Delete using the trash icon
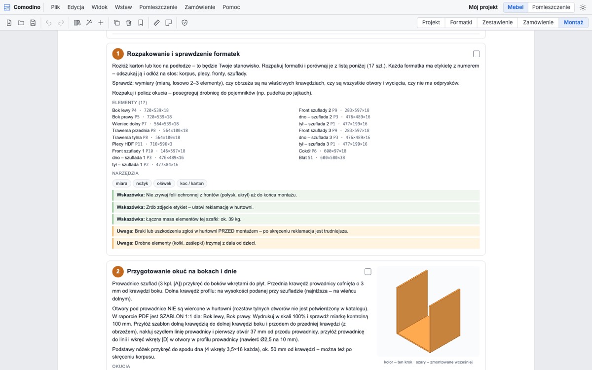 click(x=129, y=23)
